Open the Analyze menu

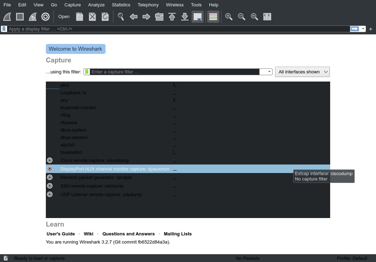point(96,5)
